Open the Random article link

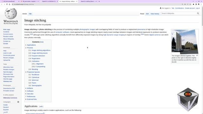pos(8,37)
